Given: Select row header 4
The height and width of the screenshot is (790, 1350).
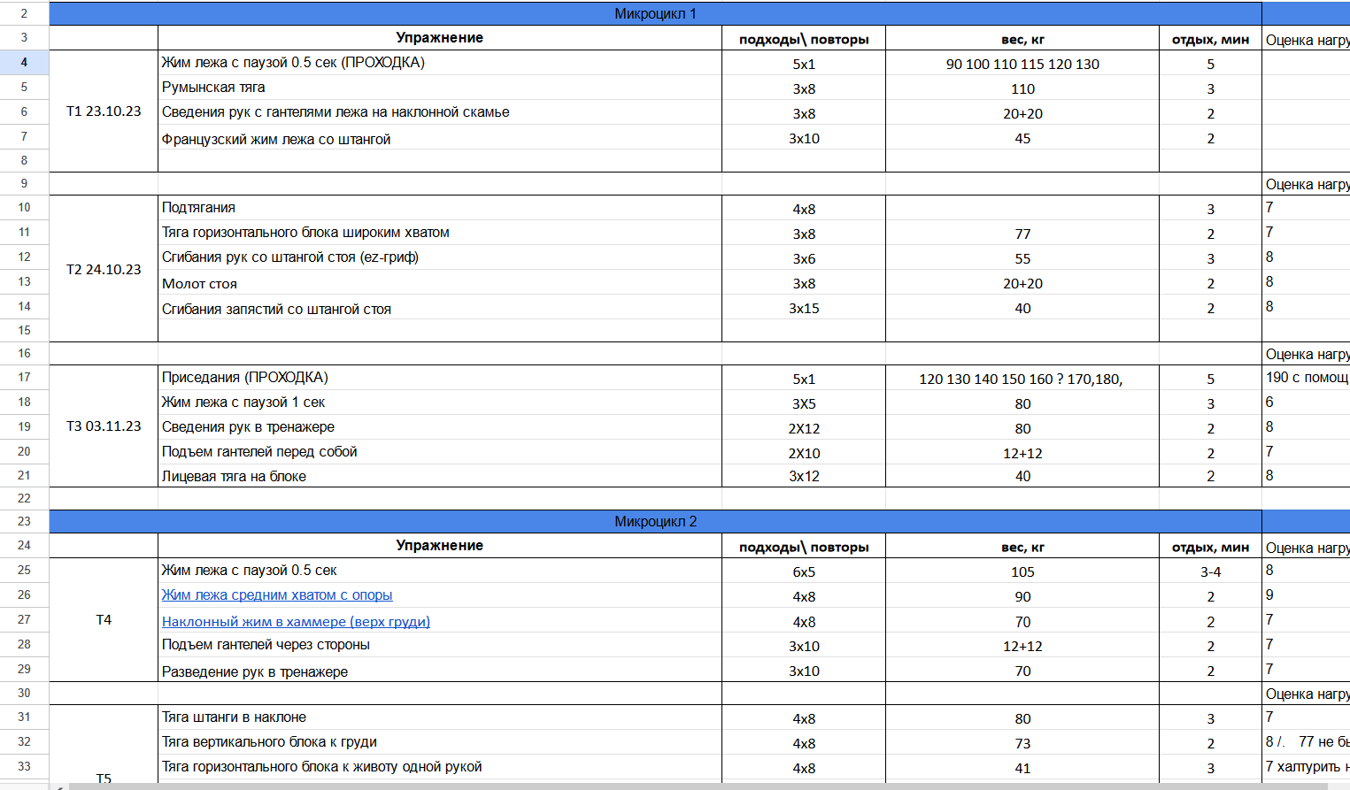Looking at the screenshot, I should [24, 63].
